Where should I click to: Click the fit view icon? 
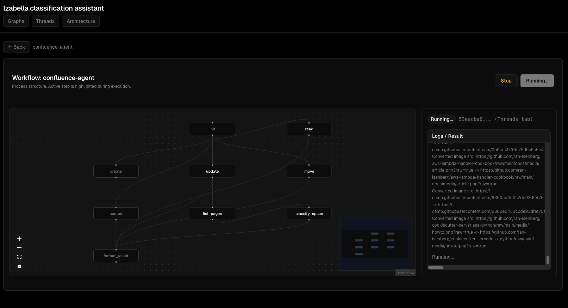[x=19, y=257]
